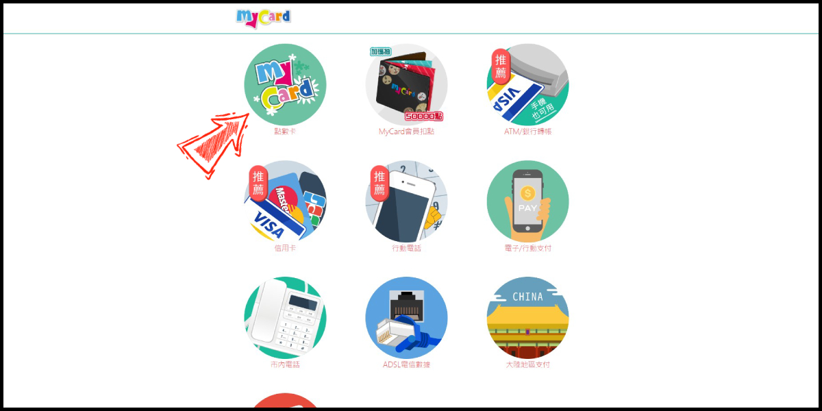Click the 點數卡 text label
The image size is (822, 411).
pos(285,132)
